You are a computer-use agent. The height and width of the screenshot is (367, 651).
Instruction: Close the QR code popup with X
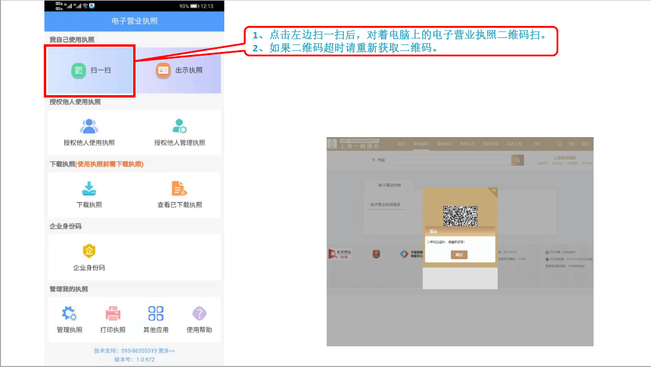[x=494, y=190]
